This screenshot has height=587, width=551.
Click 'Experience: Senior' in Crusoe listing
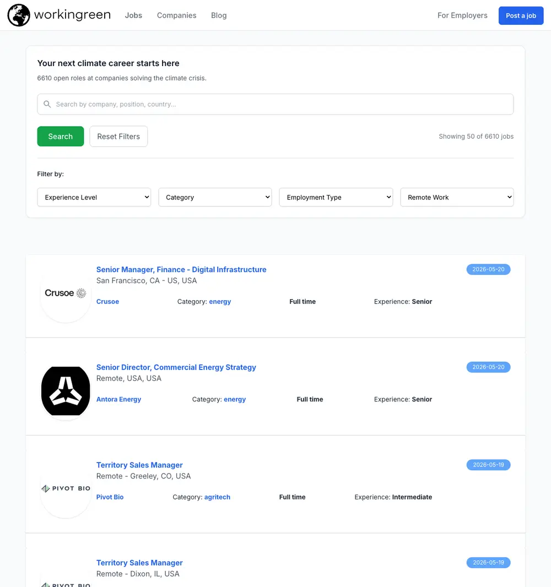[x=403, y=301]
